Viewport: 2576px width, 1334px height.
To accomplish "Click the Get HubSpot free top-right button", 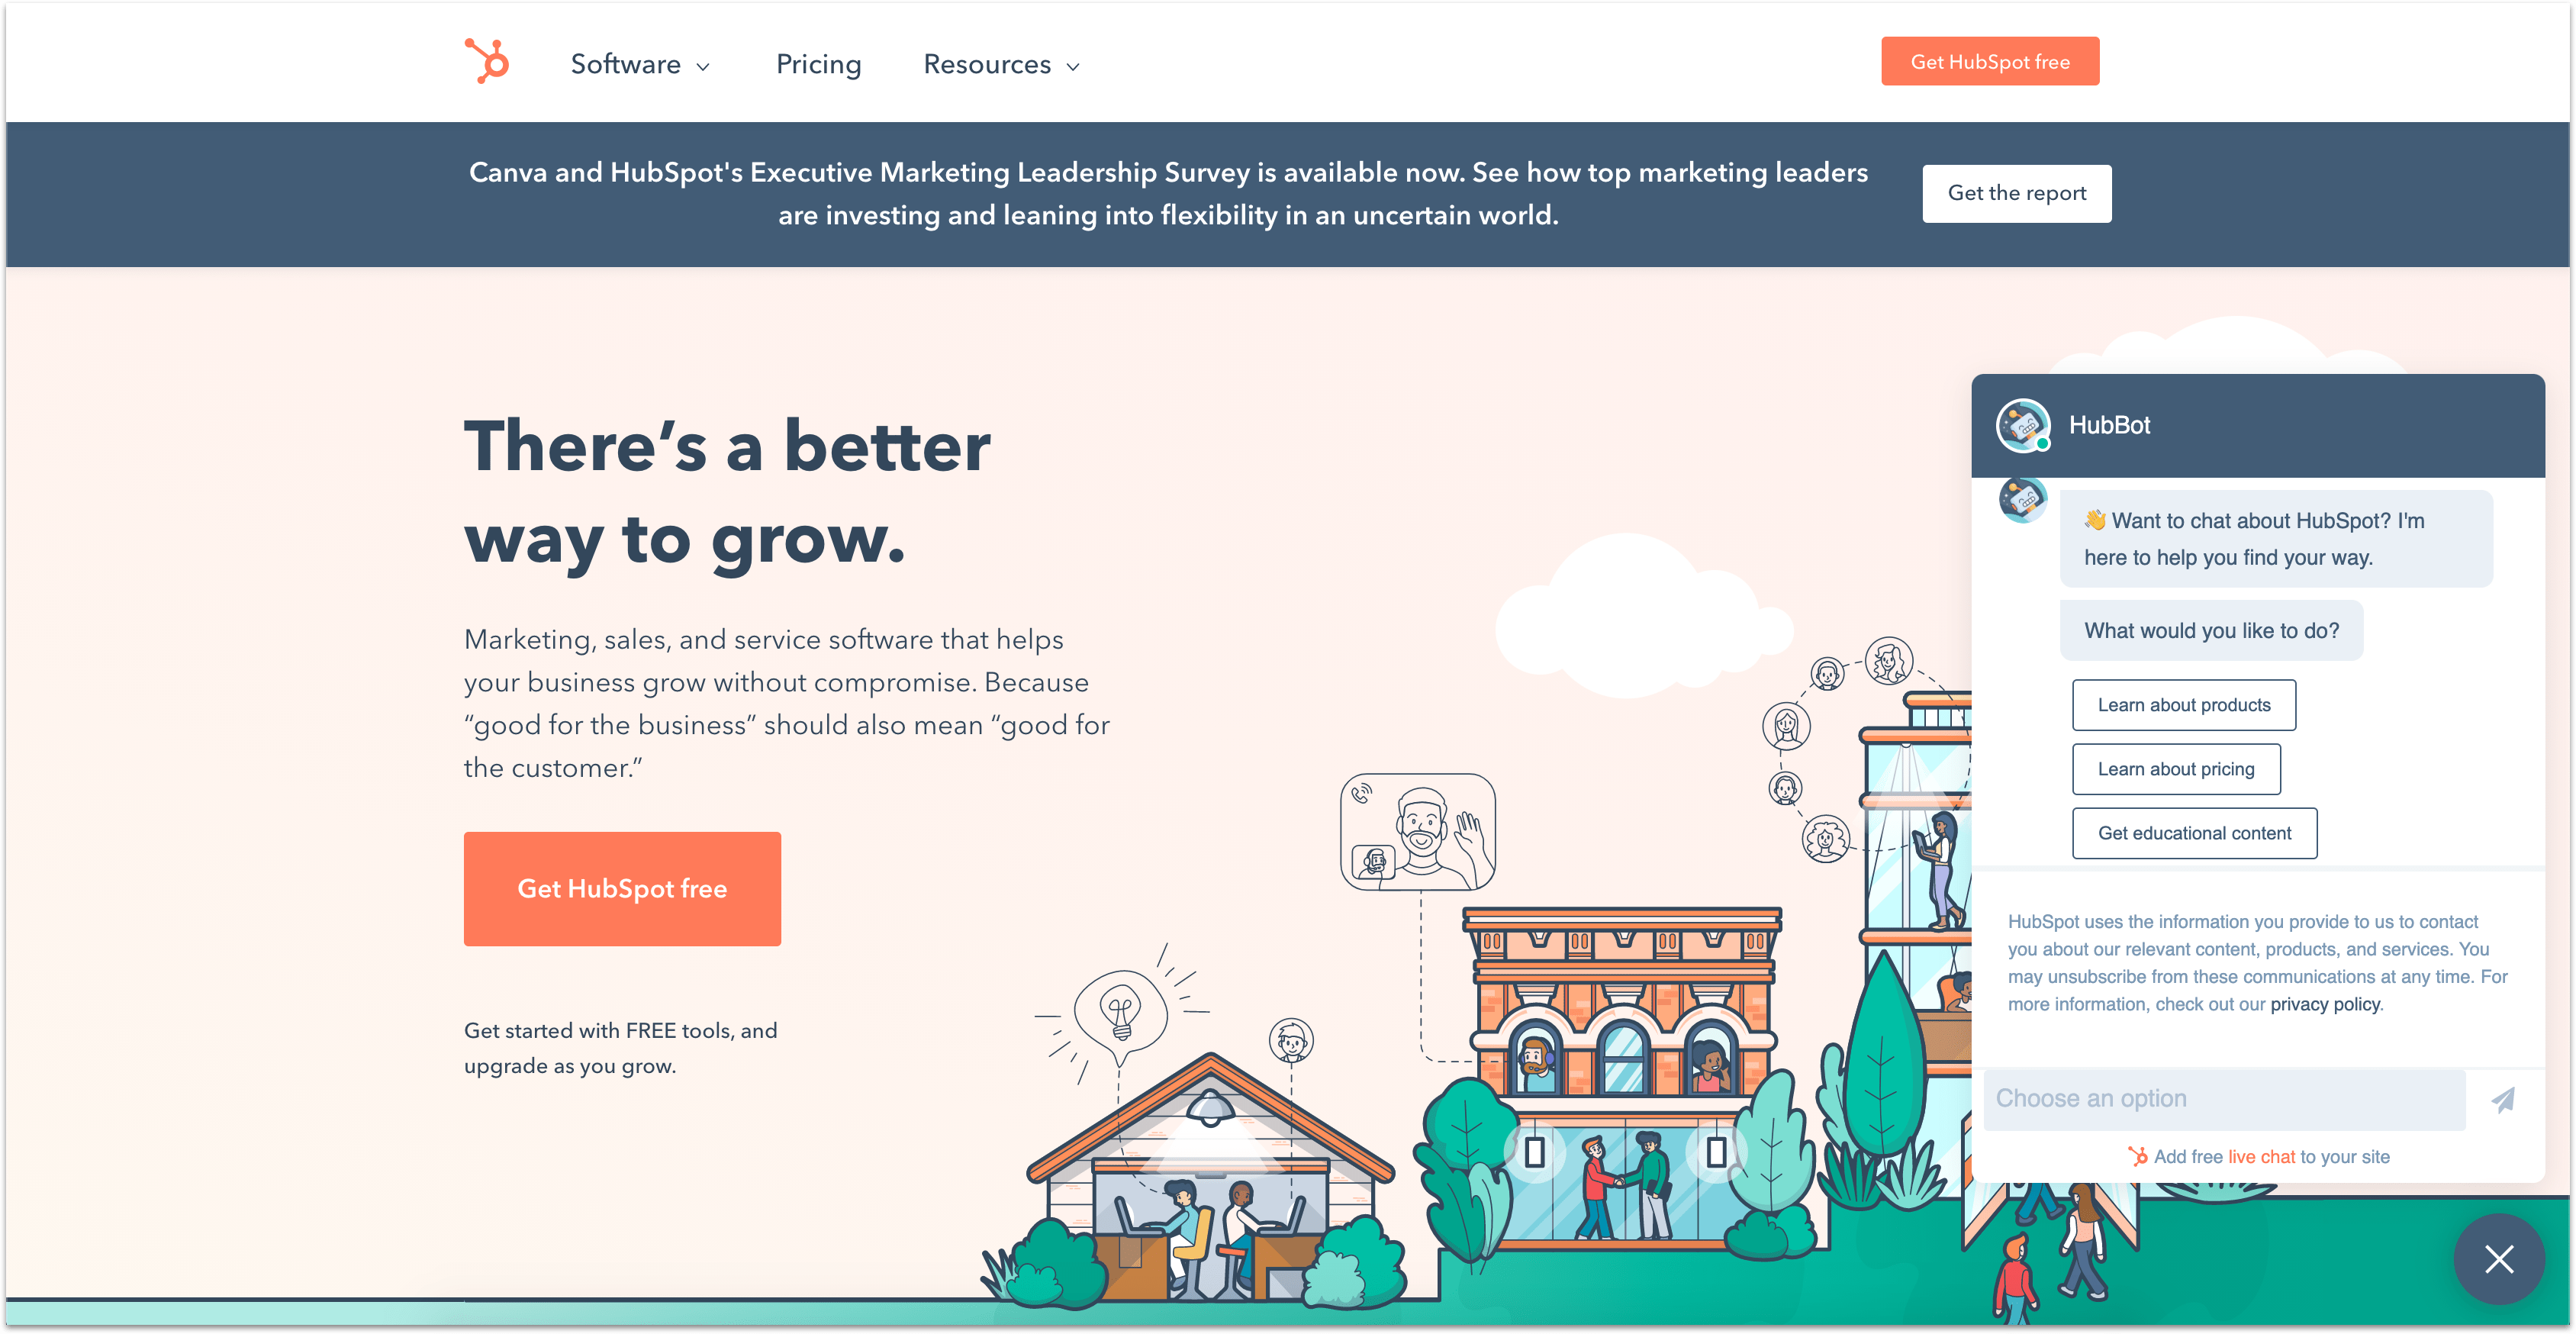I will click(x=1989, y=61).
